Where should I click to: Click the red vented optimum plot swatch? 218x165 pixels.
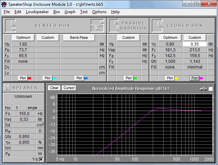point(29,78)
